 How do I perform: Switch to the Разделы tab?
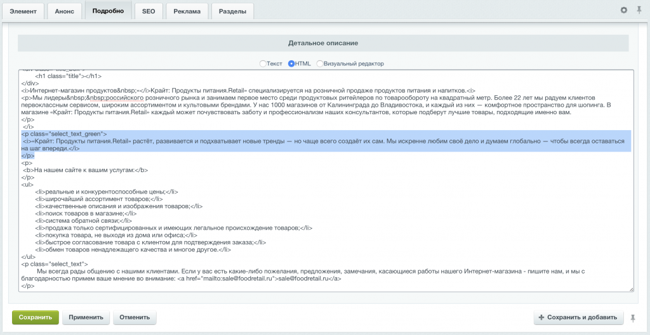click(x=232, y=11)
